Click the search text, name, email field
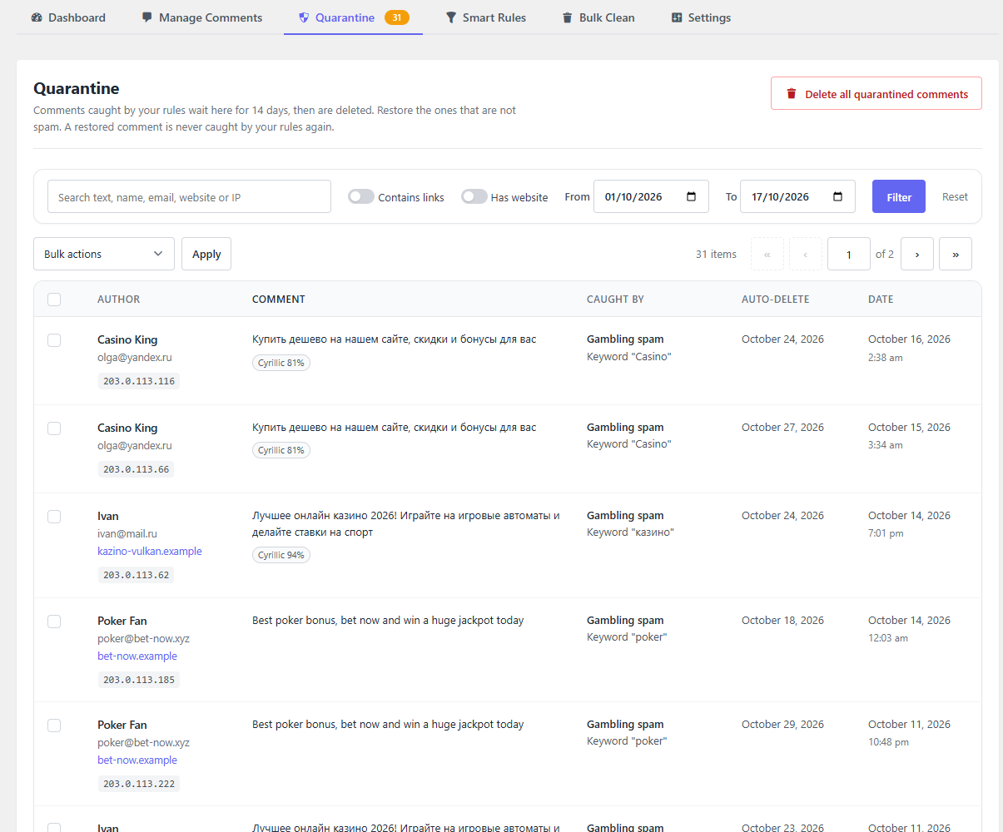This screenshot has width=1003, height=832. tap(189, 197)
